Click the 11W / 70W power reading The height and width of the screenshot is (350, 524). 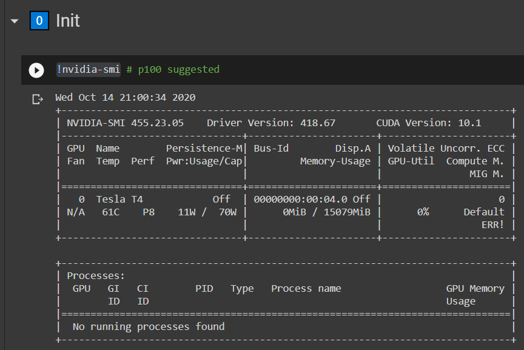point(207,212)
